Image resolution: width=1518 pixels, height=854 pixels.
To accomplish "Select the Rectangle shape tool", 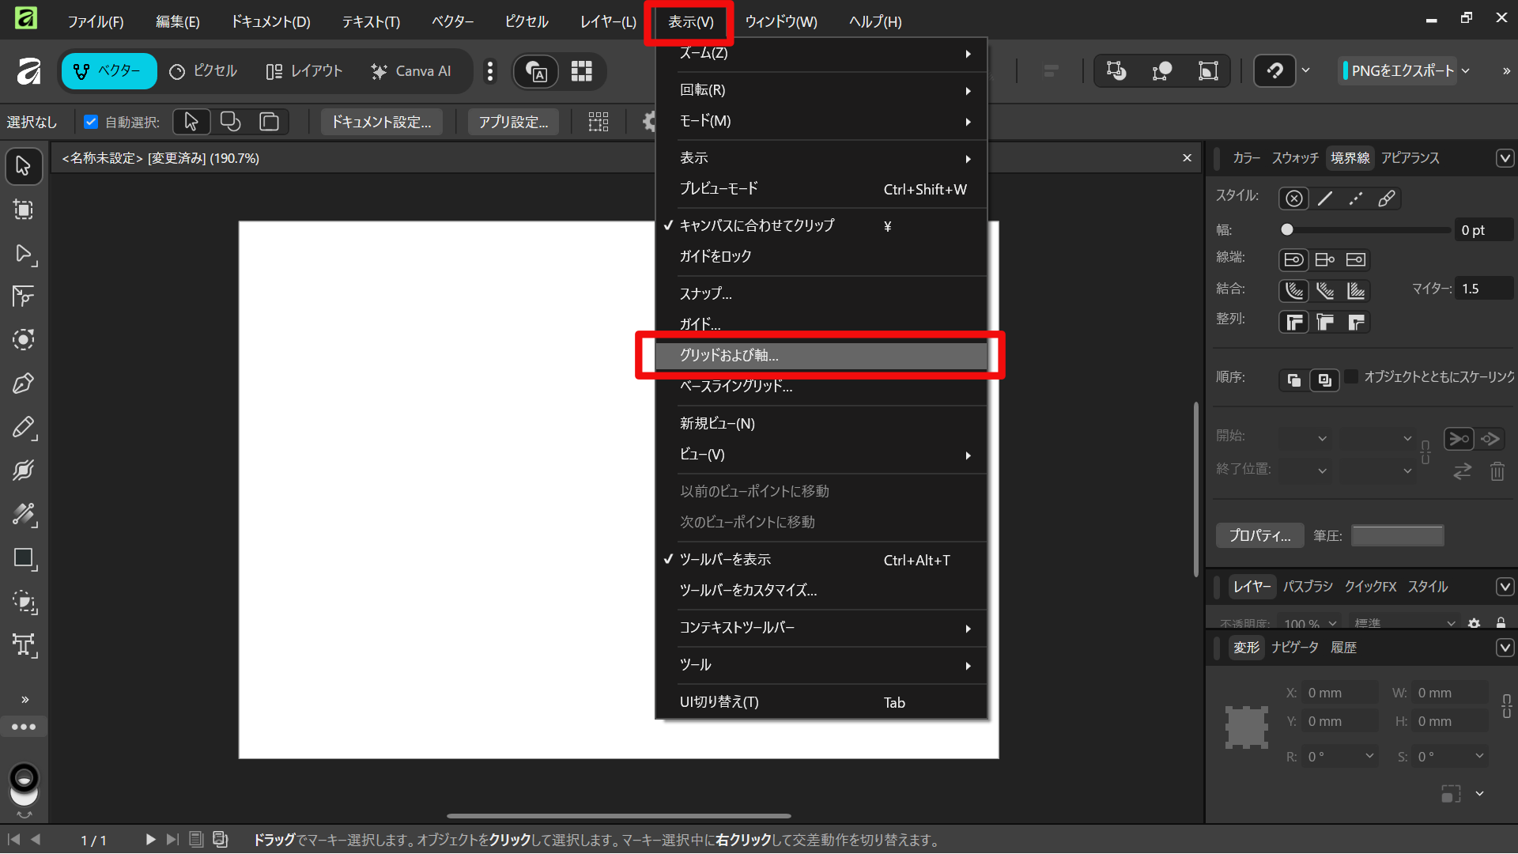I will 24,558.
